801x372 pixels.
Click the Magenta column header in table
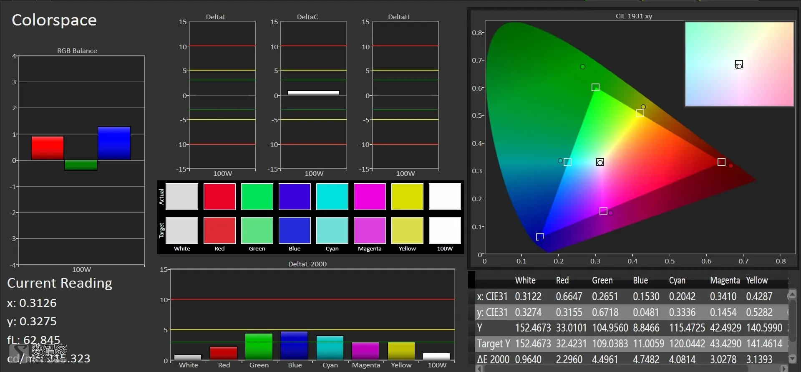[725, 281]
